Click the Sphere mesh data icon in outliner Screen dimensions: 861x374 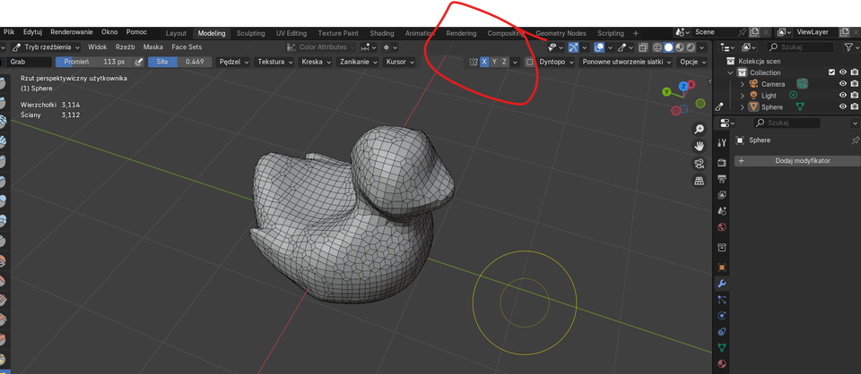point(801,106)
